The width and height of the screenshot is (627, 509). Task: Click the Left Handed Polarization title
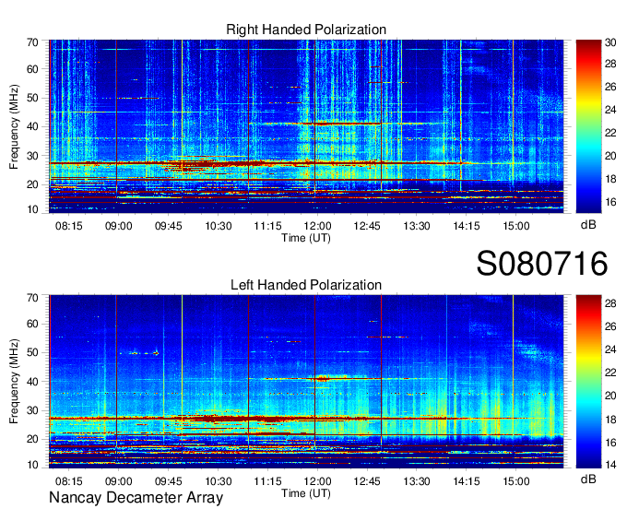pos(306,285)
